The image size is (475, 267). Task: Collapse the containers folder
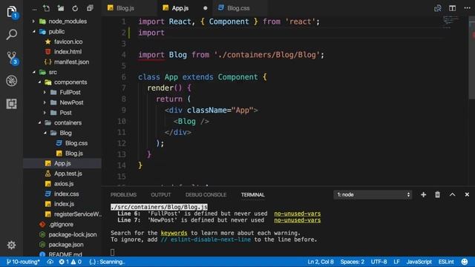[62, 122]
